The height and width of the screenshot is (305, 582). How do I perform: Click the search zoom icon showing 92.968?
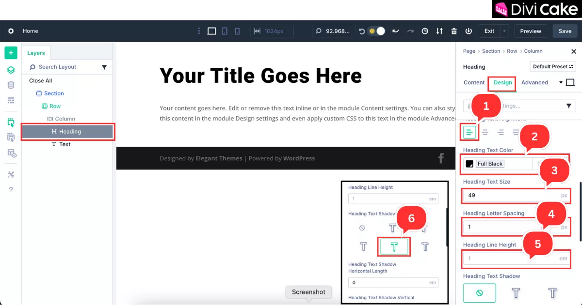click(x=319, y=31)
